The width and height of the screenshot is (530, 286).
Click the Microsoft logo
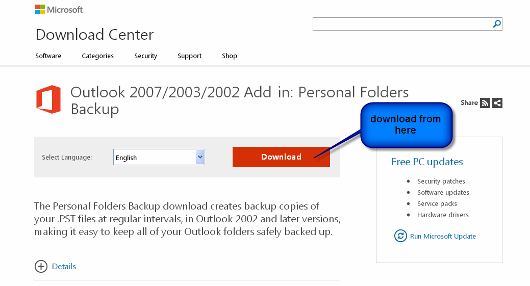(59, 10)
